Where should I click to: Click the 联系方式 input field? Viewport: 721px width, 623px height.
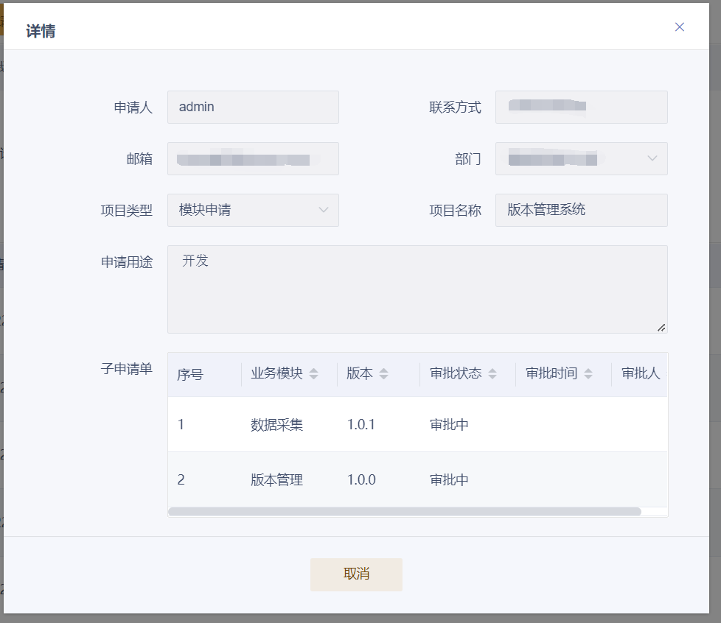[581, 107]
